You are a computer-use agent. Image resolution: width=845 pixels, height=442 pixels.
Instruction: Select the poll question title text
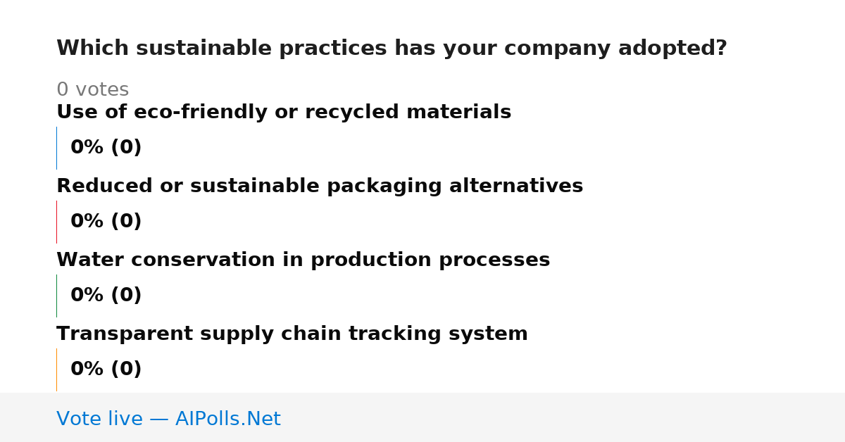pos(392,49)
